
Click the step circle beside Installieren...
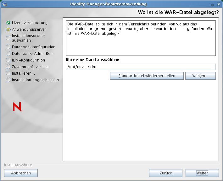pyautogui.click(x=8, y=73)
